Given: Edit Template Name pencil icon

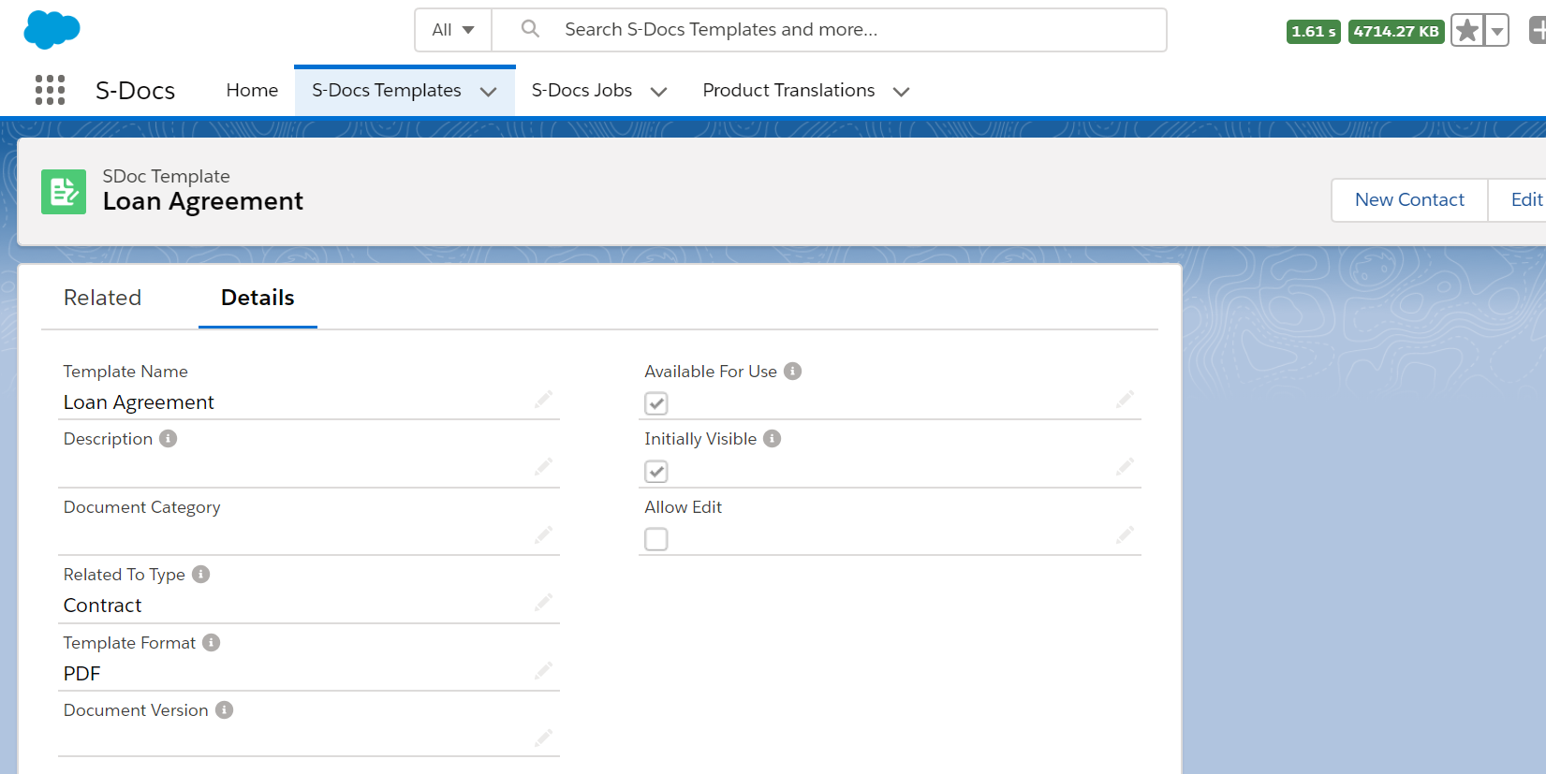Looking at the screenshot, I should click(543, 400).
